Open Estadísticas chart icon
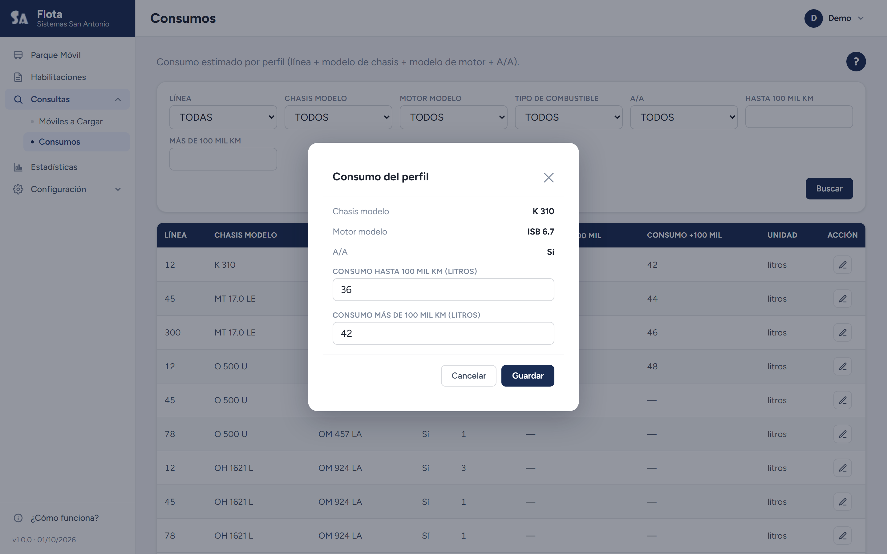This screenshot has height=554, width=887. 18,167
